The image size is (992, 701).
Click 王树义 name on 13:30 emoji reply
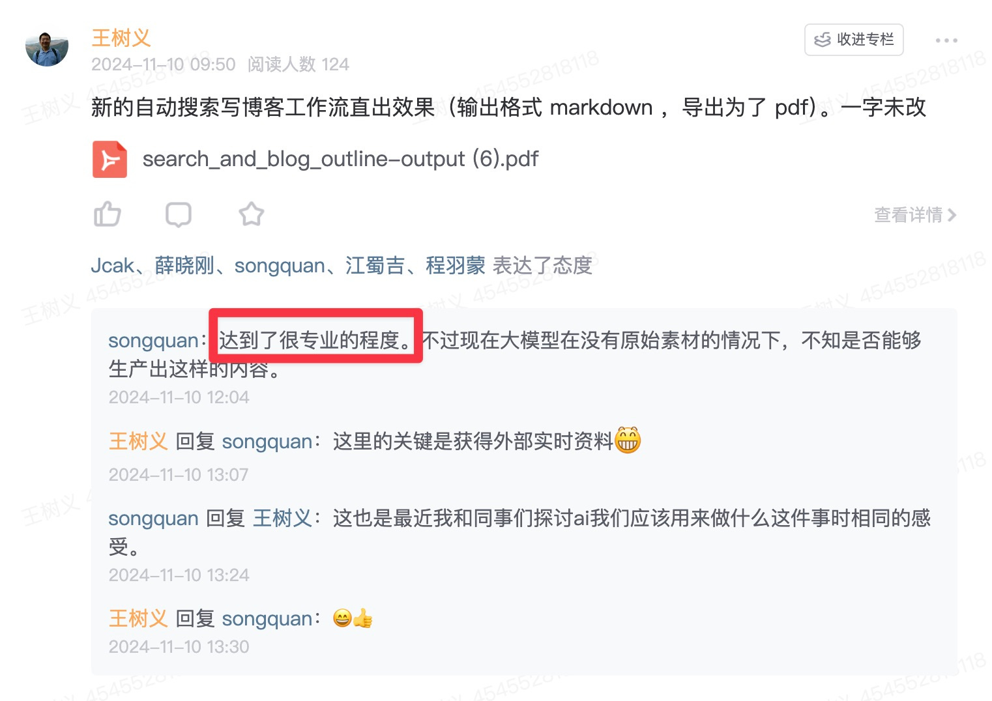tap(138, 618)
